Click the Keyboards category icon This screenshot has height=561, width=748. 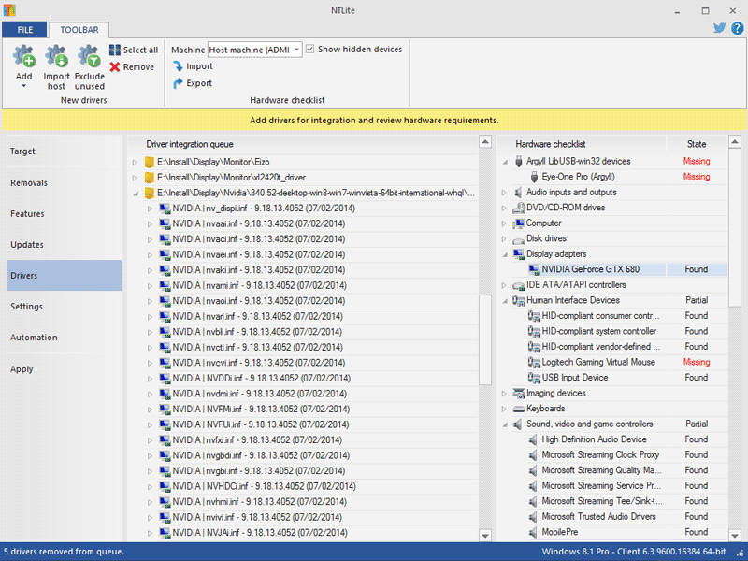pos(519,409)
